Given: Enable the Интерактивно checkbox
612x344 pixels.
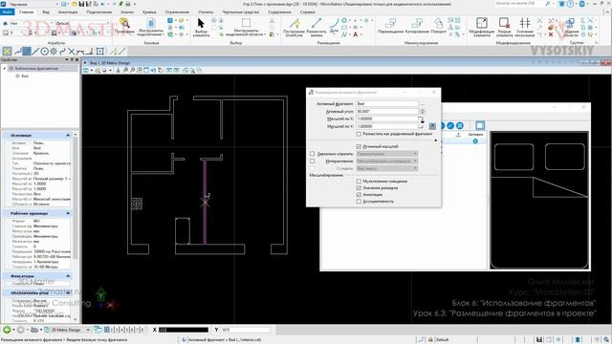Looking at the screenshot, I should 313,161.
